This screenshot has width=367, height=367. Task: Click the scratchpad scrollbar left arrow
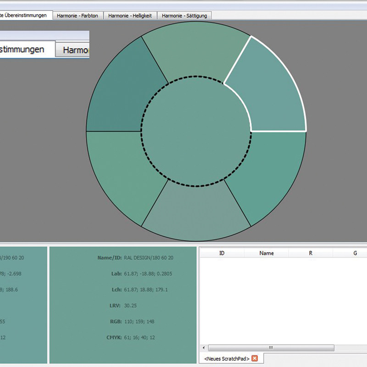(x=203, y=347)
